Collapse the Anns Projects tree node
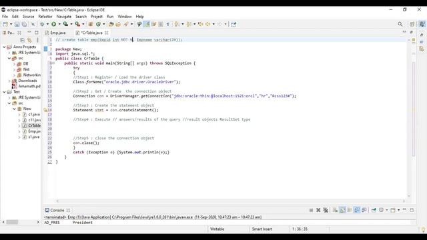This screenshot has width=427, height=240. (4, 47)
